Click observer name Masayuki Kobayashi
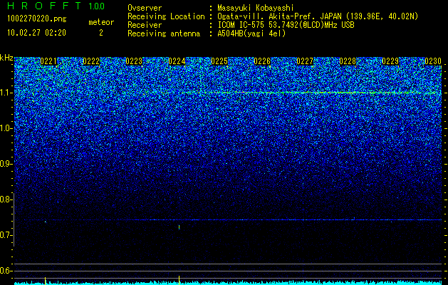The height and width of the screenshot is (285, 448). pos(256,9)
